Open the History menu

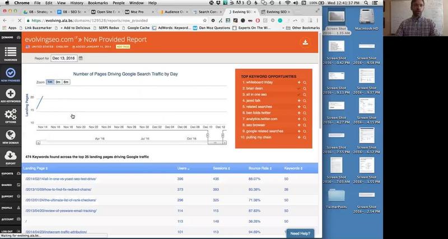click(77, 3)
